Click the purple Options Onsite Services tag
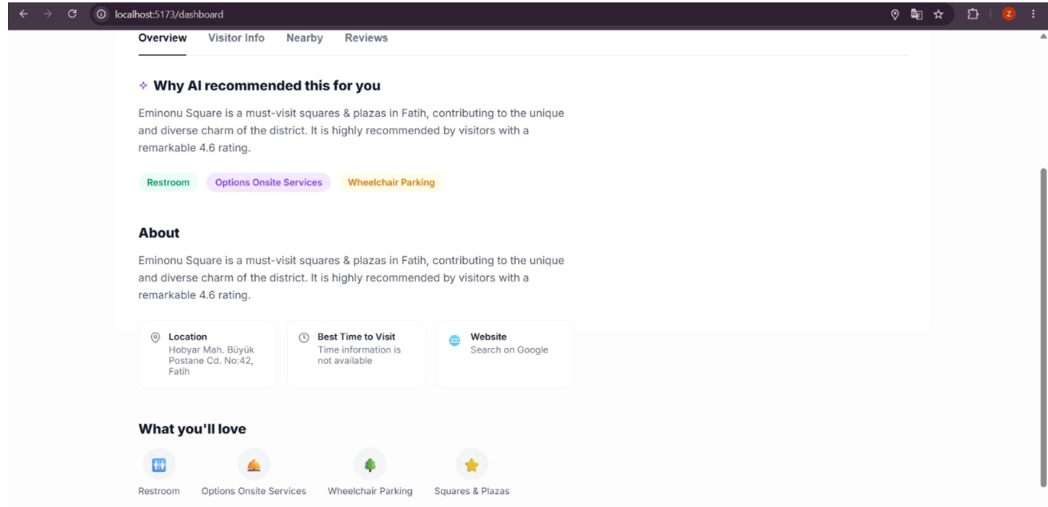Image resolution: width=1048 pixels, height=507 pixels. point(269,182)
